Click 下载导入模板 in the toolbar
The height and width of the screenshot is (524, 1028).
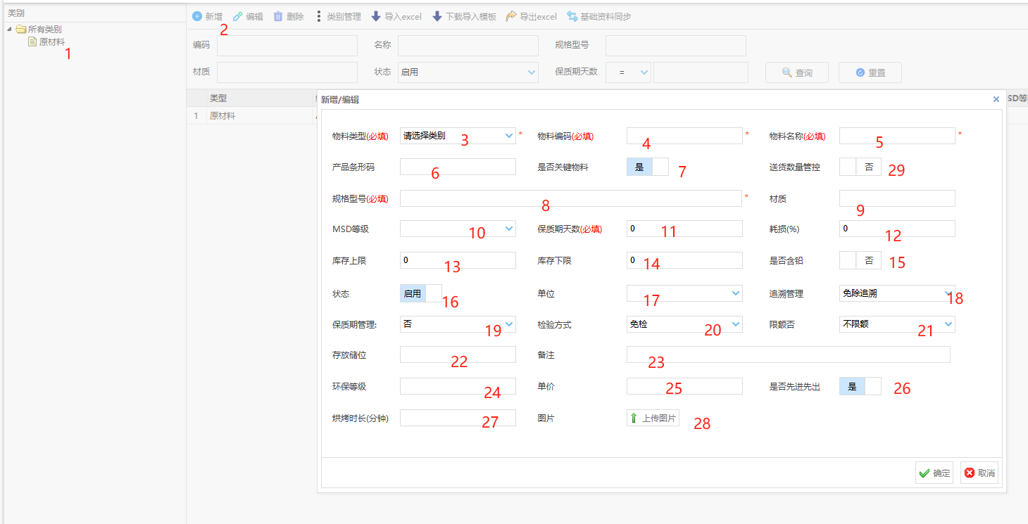point(465,16)
